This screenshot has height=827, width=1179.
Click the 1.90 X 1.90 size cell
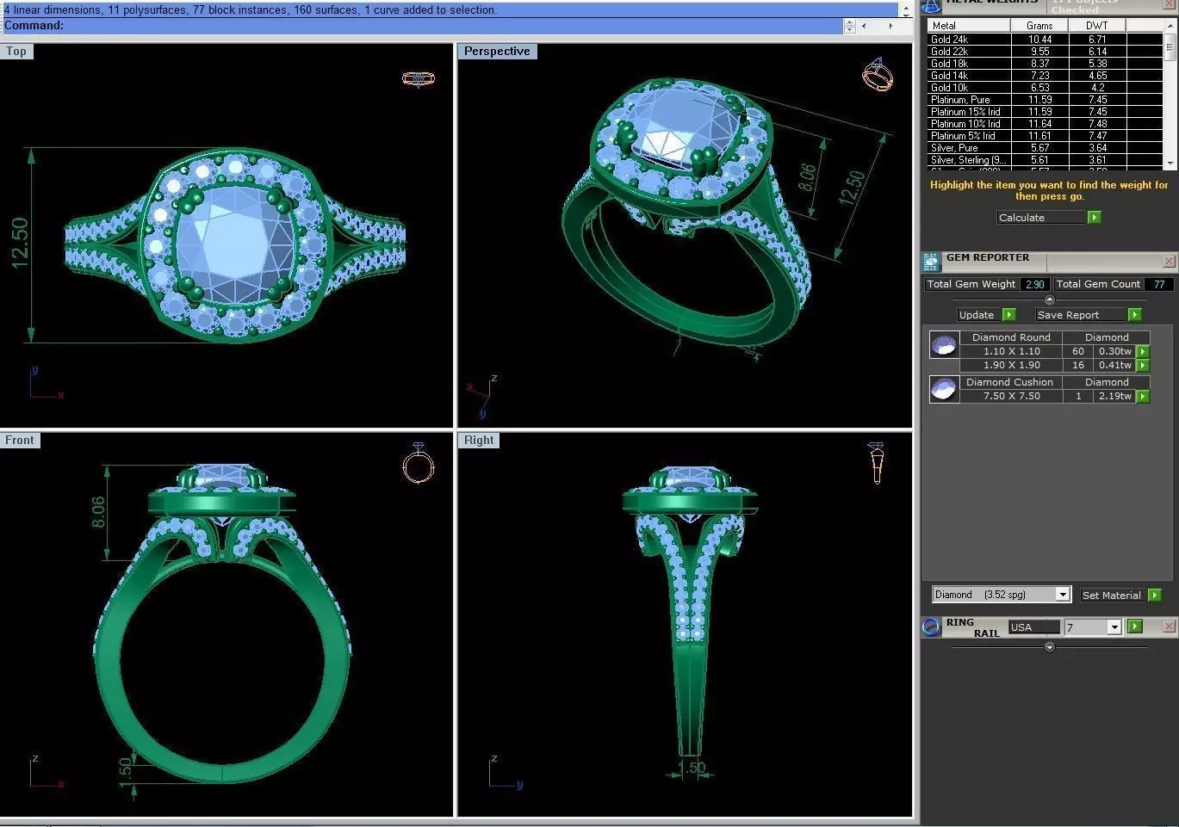tap(1012, 366)
